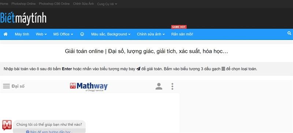
Task: Click the instruction text starting Nhập bài toán
Action: (x=130, y=69)
